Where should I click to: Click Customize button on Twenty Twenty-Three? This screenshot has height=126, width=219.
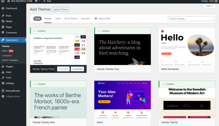(x=77, y=69)
